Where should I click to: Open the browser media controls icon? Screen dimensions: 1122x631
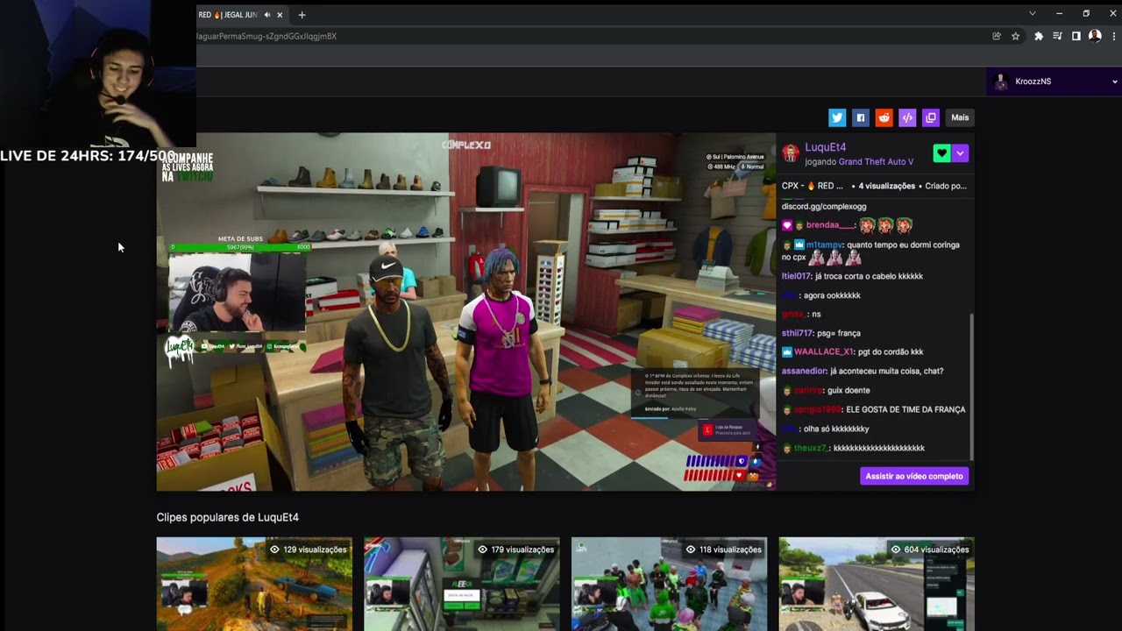pyautogui.click(x=1057, y=36)
